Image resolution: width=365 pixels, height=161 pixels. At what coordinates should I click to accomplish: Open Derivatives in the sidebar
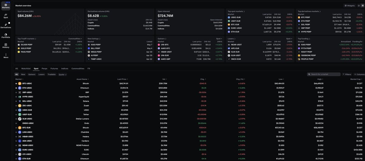6,25
